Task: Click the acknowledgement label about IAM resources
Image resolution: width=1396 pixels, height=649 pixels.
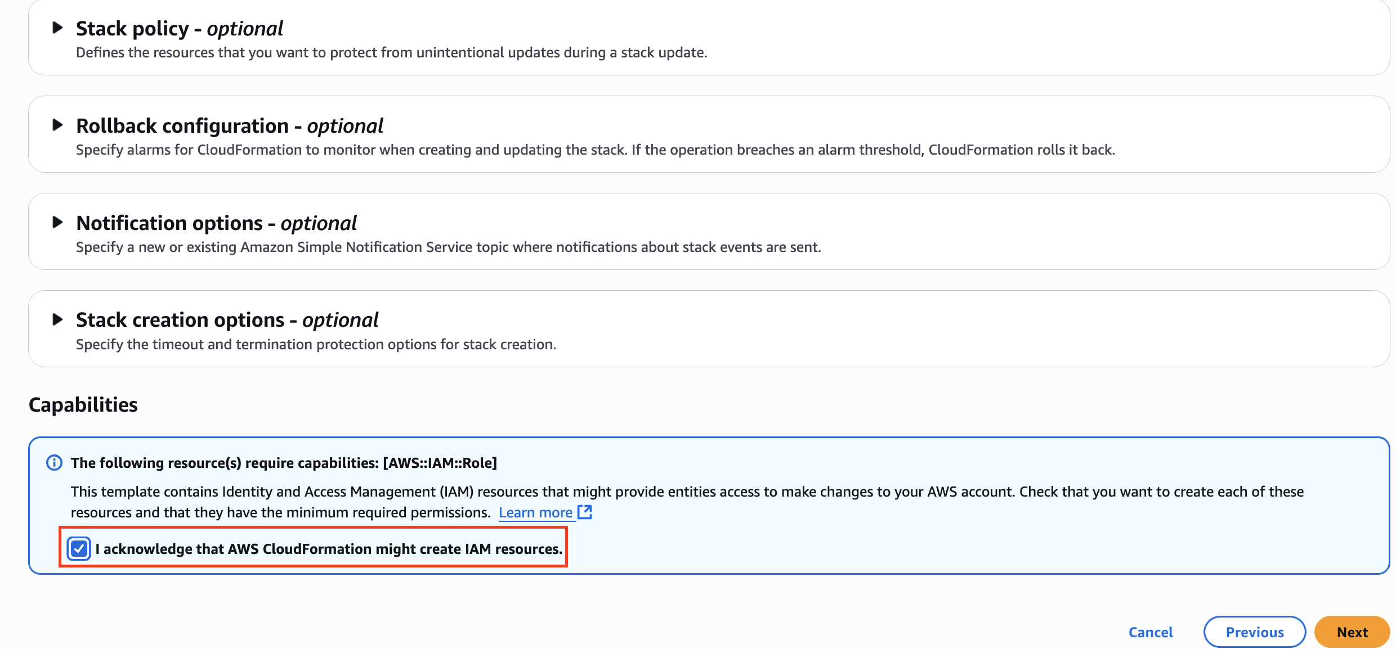Action: (329, 549)
